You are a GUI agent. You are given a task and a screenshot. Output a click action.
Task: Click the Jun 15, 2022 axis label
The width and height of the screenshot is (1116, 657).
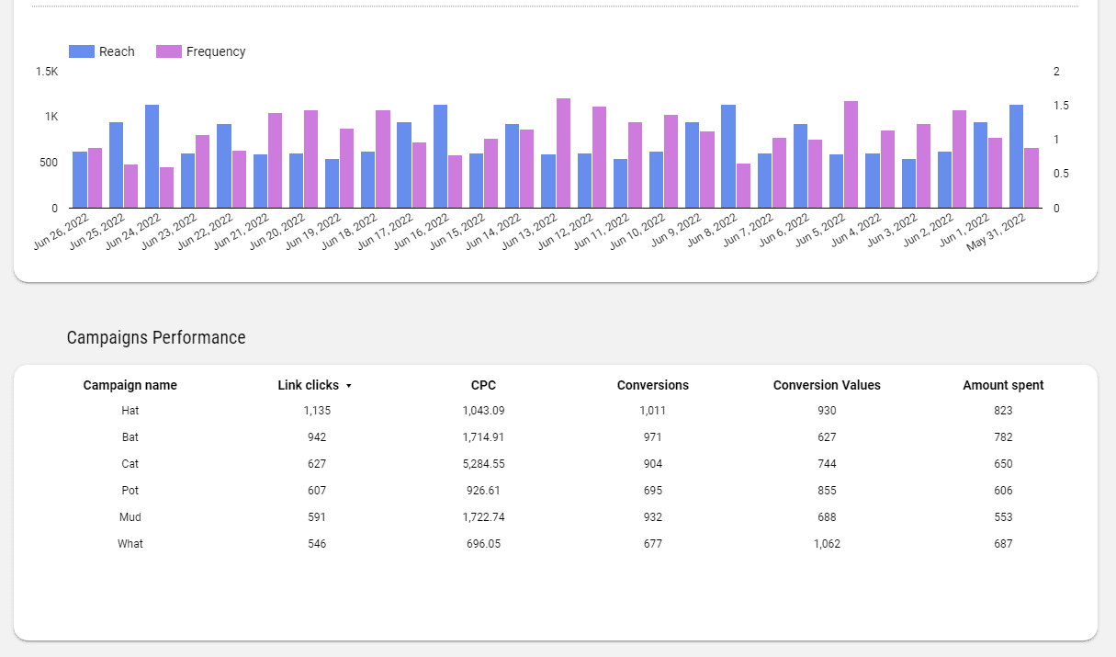pyautogui.click(x=459, y=233)
